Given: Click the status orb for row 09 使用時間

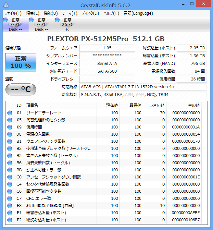Looking at the screenshot, I should [10, 127].
